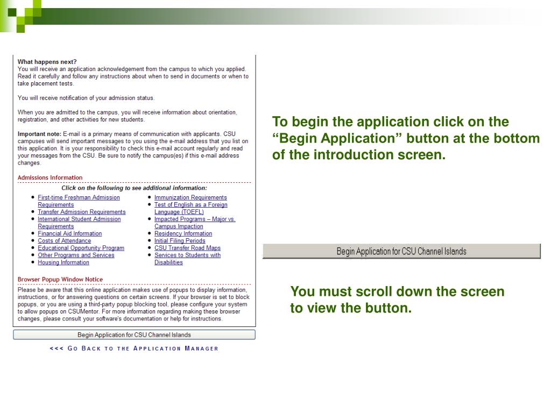Open Other Programs and Services link
Image resolution: width=551 pixels, height=413 pixels.
point(76,255)
